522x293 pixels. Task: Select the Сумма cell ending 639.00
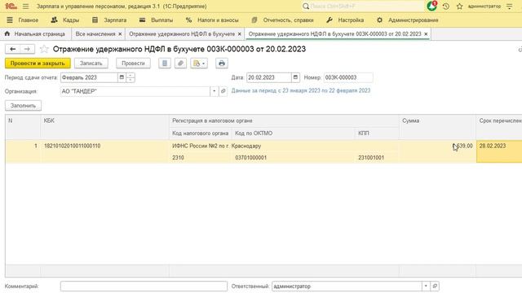tap(437, 146)
